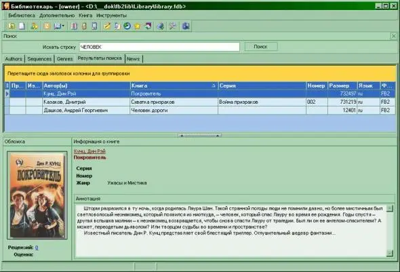Click the red book toolbar icon
The image size is (400, 272).
(x=74, y=26)
